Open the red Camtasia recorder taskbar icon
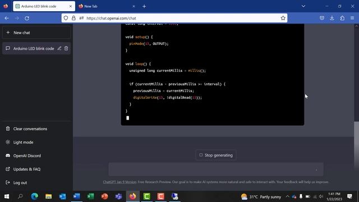The width and height of the screenshot is (359, 202). coord(161,196)
